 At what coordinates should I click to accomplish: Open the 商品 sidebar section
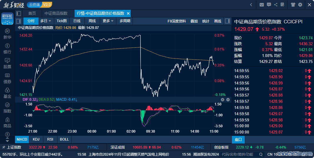click(x=7, y=123)
